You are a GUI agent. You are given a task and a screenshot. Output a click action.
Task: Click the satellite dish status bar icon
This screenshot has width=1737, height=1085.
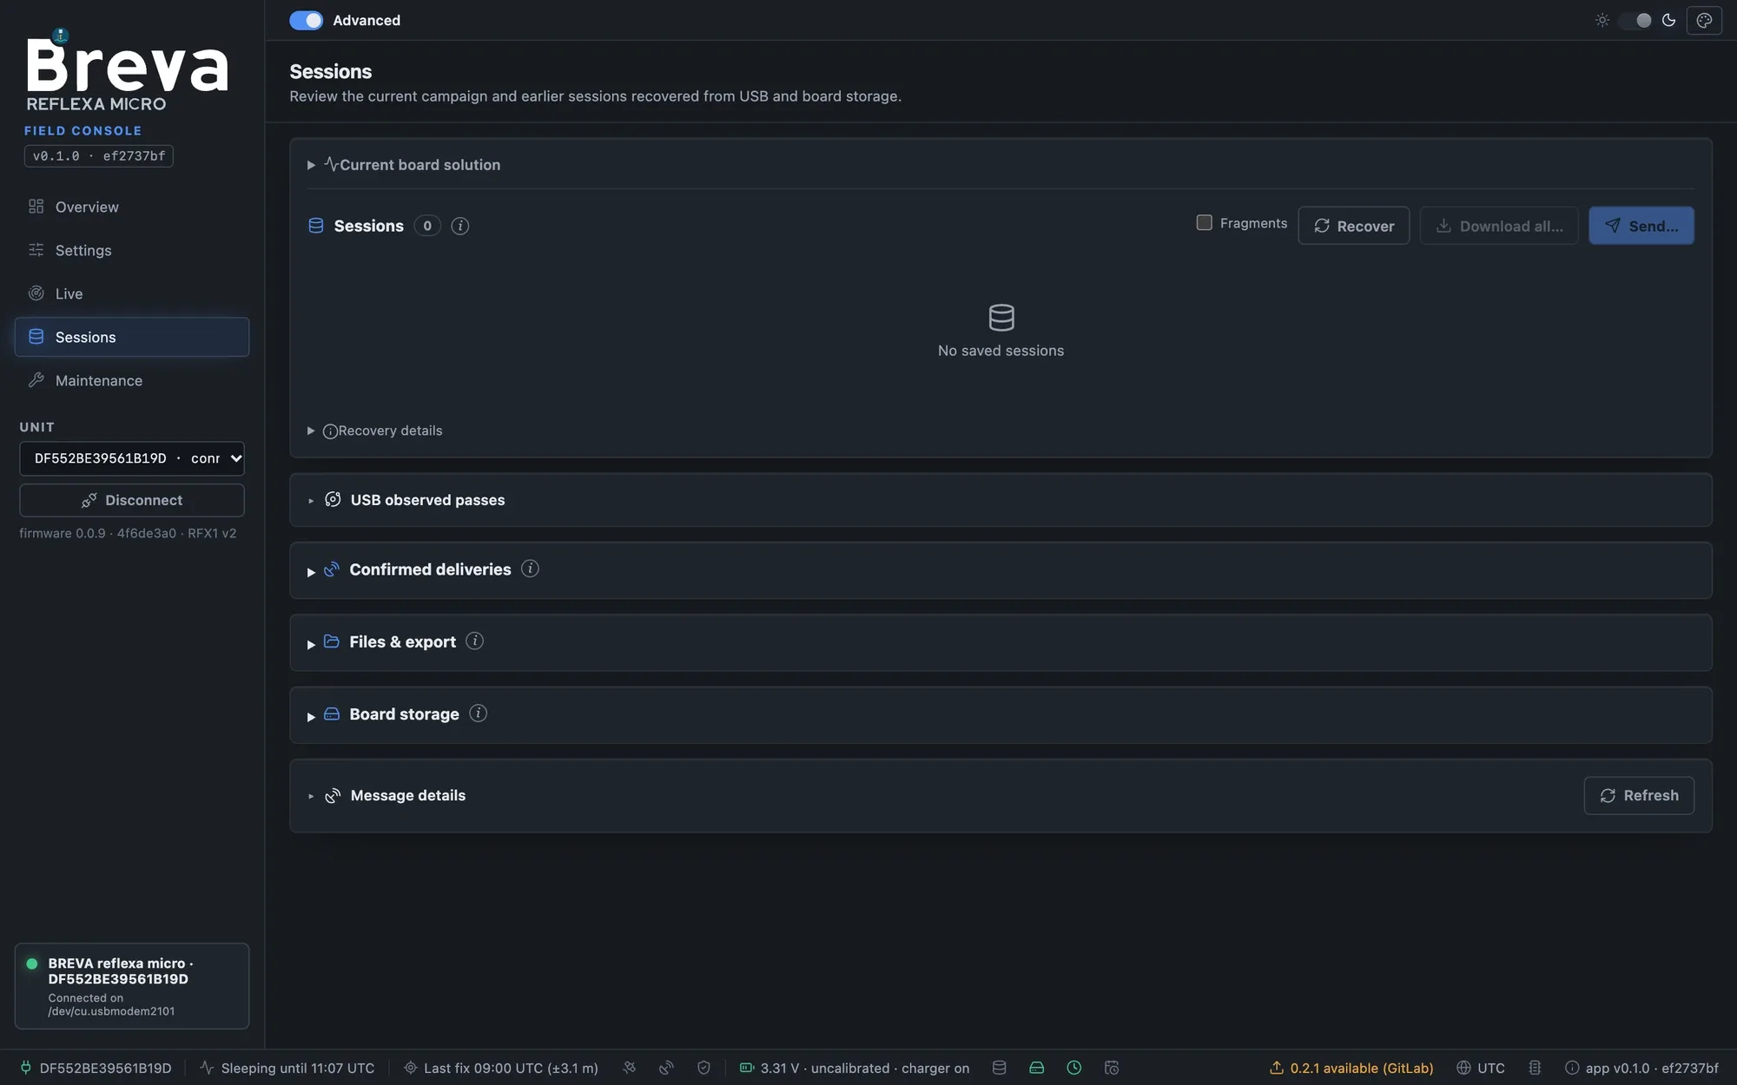click(666, 1068)
